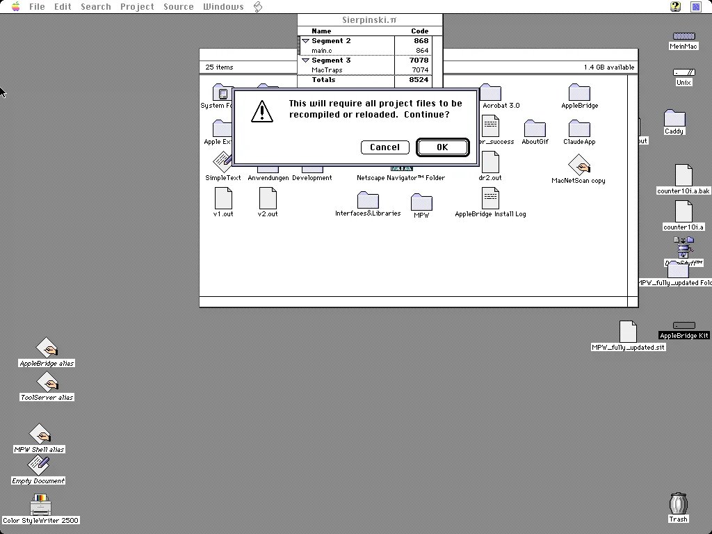Select the Acrobat 3.0 folder
Viewport: 712px width, 534px height.
click(490, 92)
